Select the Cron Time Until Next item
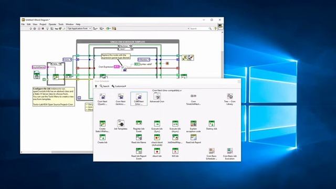This screenshot has width=336, height=189. (193, 99)
